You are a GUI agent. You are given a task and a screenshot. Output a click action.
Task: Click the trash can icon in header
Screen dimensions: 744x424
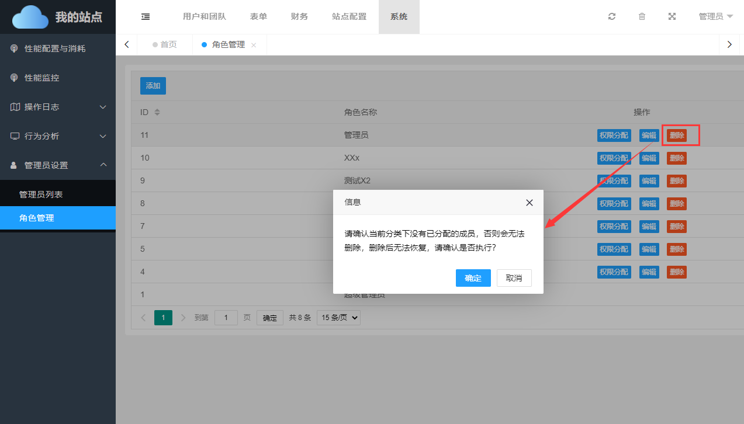[642, 16]
